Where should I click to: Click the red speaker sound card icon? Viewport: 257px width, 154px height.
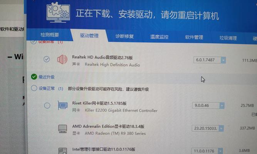click(x=62, y=59)
